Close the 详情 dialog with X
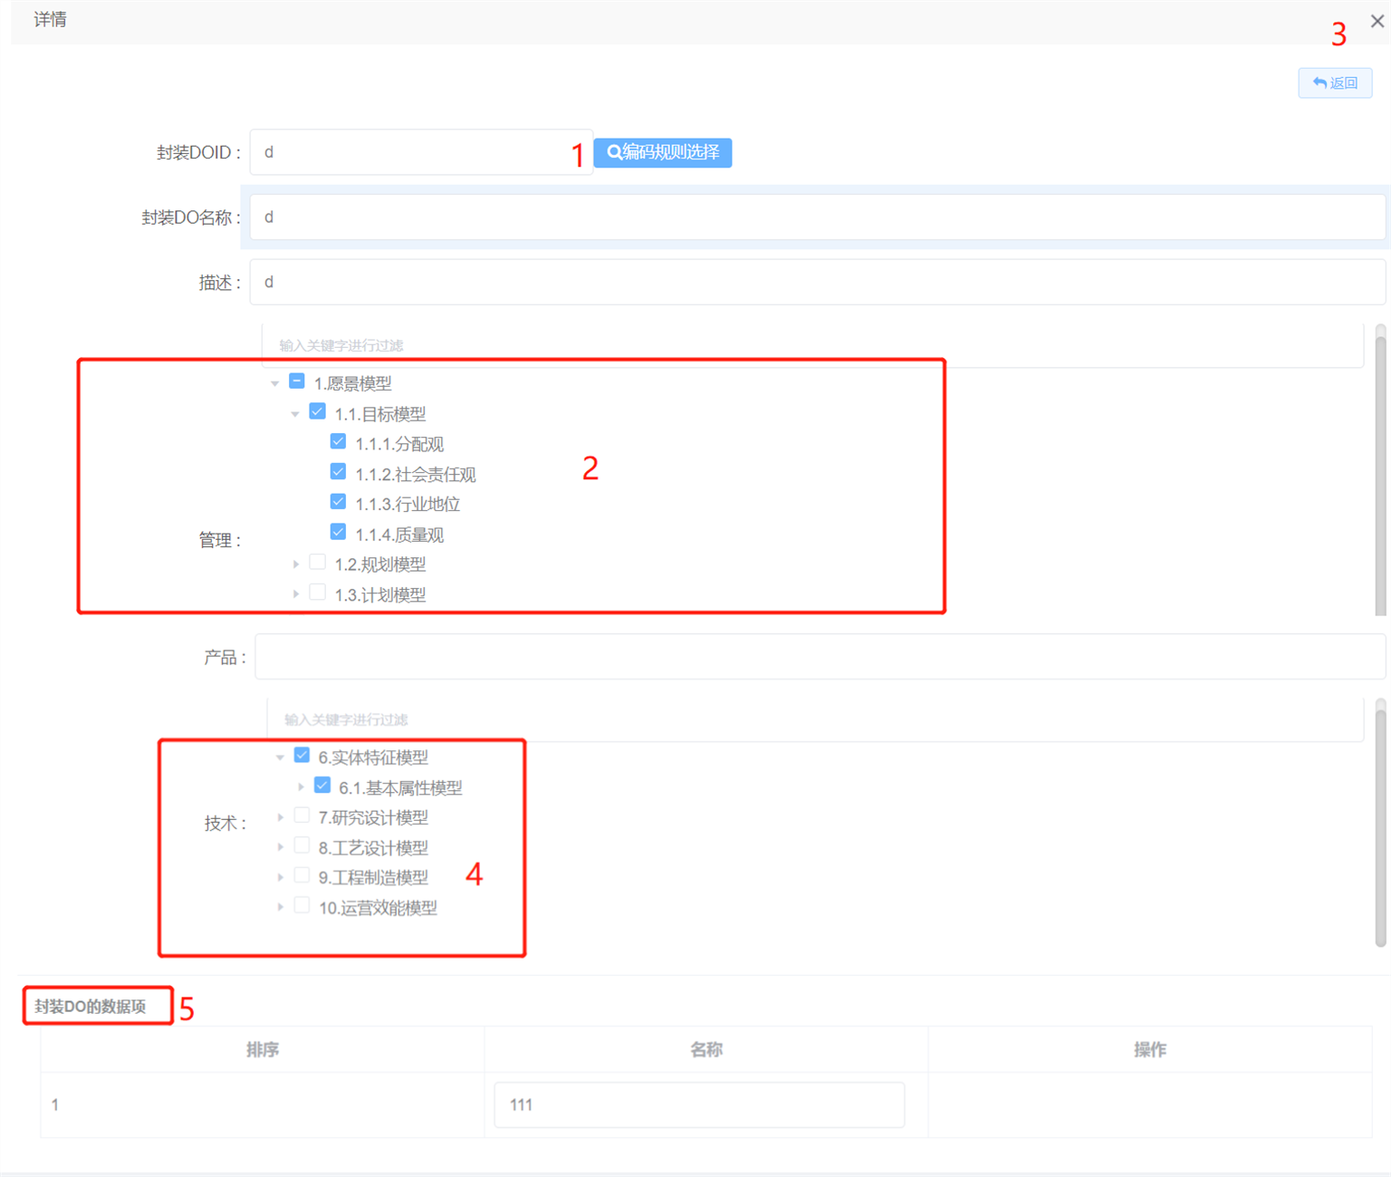1391x1177 pixels. [x=1377, y=21]
